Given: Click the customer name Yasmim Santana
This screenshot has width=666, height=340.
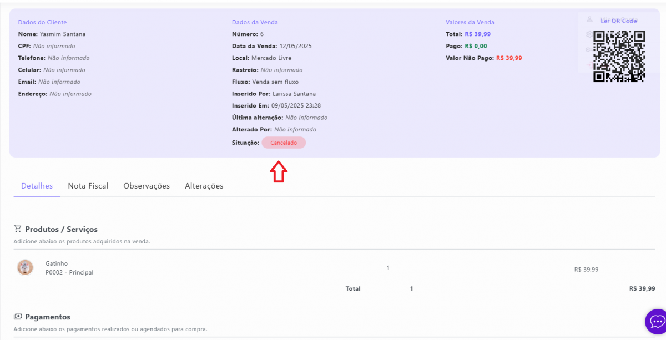Looking at the screenshot, I should 63,34.
